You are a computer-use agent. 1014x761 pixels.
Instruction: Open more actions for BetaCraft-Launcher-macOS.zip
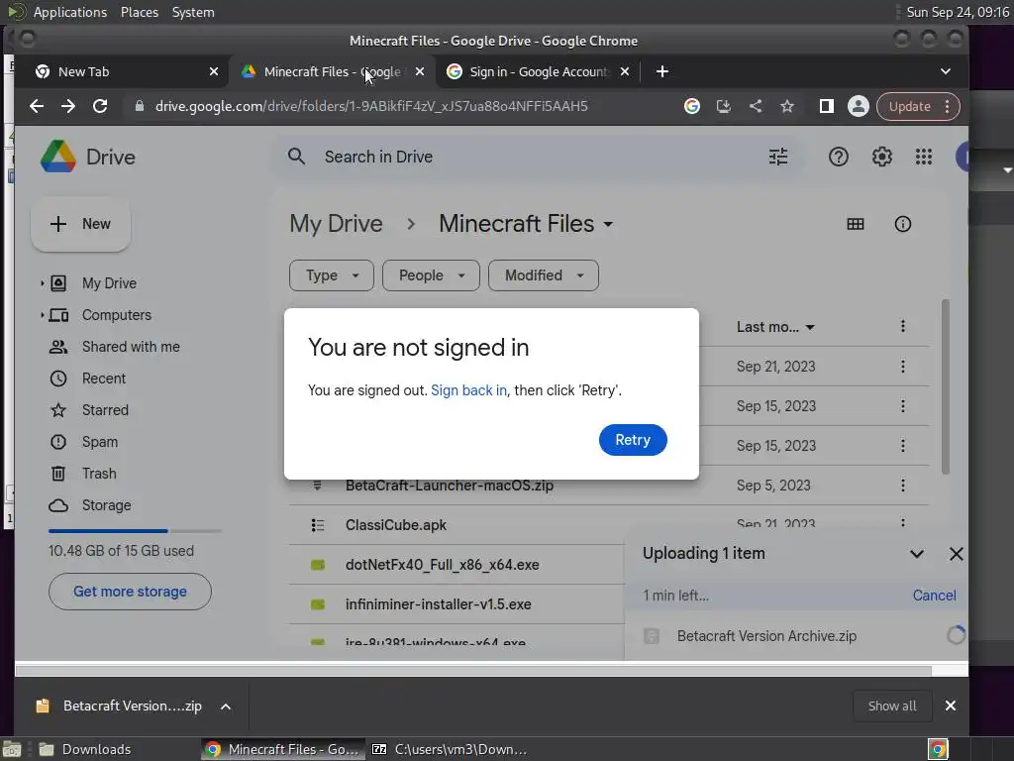point(903,486)
